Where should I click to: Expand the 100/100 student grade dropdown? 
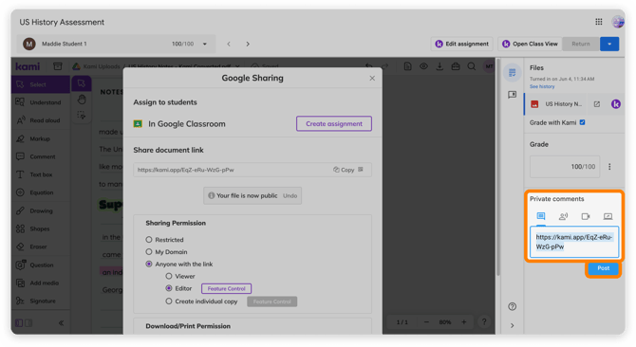click(x=205, y=45)
